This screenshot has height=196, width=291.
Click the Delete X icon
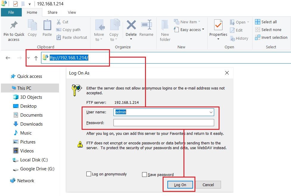click(x=131, y=25)
